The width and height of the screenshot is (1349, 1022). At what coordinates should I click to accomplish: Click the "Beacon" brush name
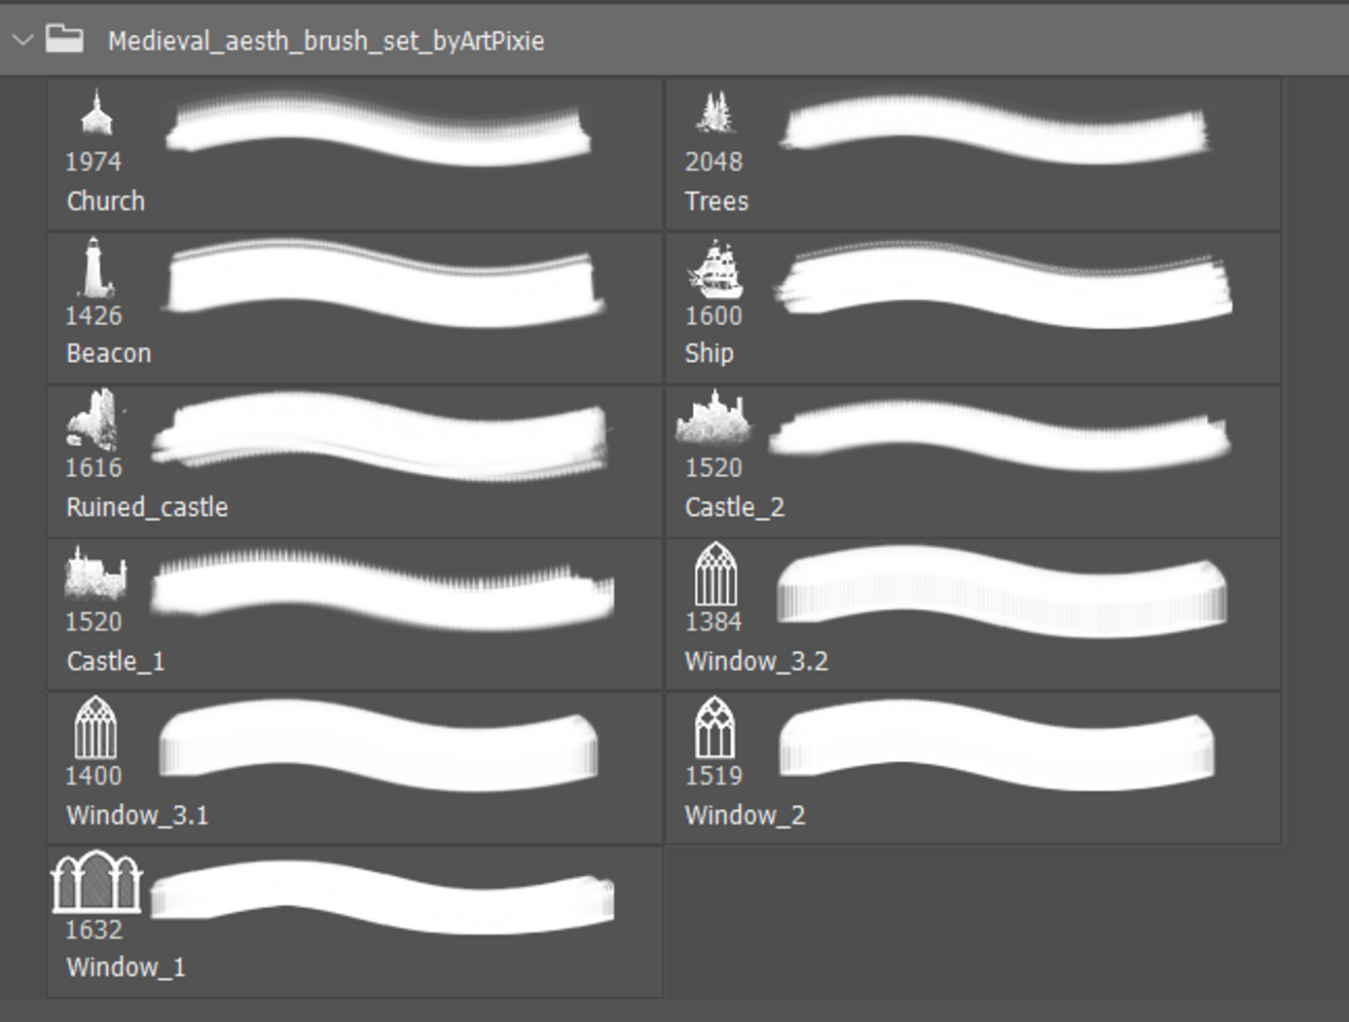[x=109, y=353]
